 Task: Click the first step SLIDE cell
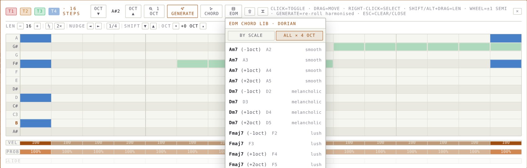pos(36,161)
